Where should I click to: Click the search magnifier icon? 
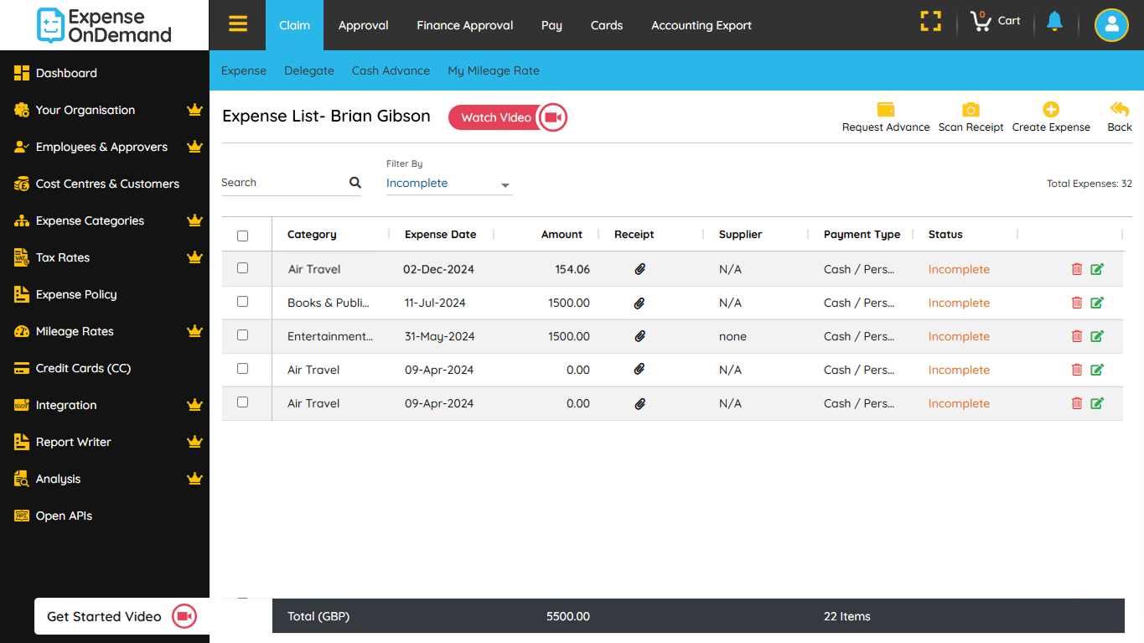pyautogui.click(x=355, y=183)
